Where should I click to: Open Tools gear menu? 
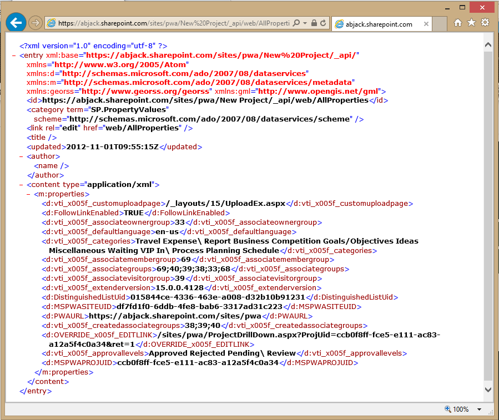485,23
